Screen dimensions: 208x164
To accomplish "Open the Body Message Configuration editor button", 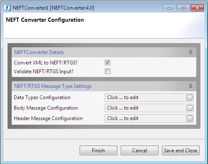I will [190, 108].
